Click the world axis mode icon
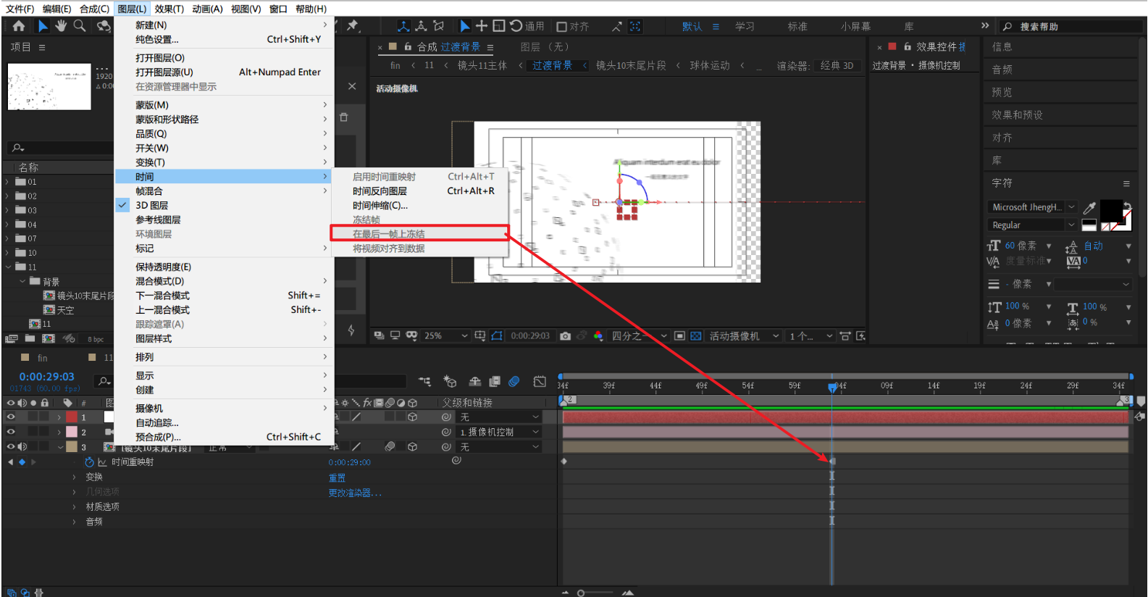This screenshot has width=1148, height=597. point(421,26)
